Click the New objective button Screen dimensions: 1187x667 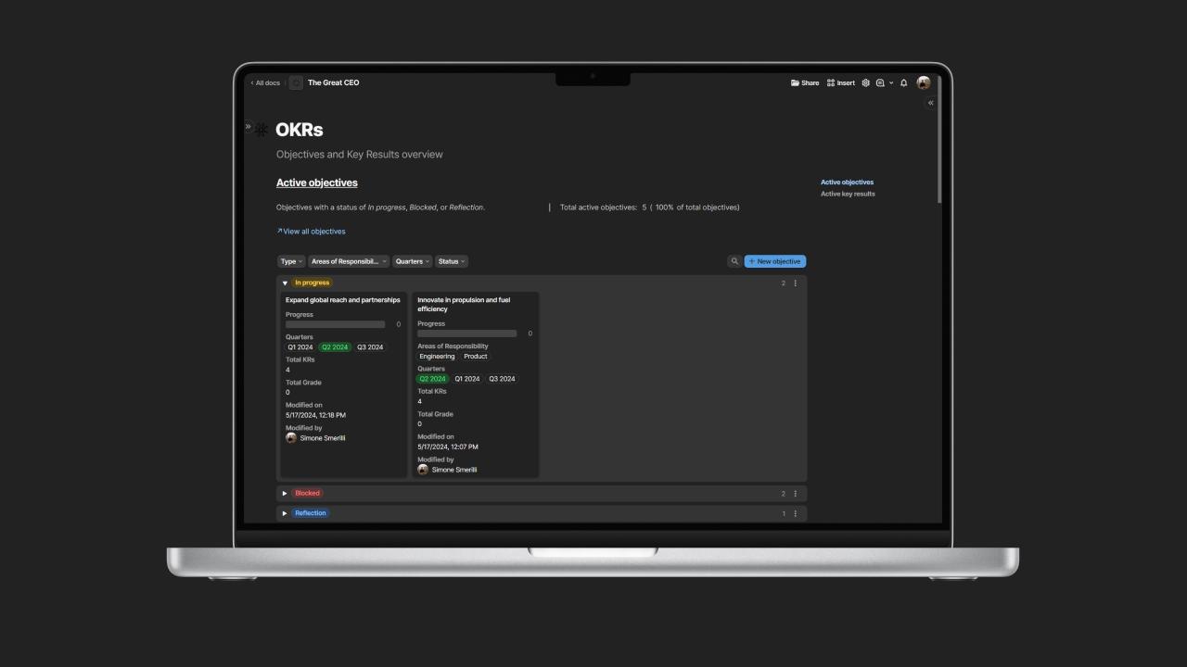(x=774, y=261)
